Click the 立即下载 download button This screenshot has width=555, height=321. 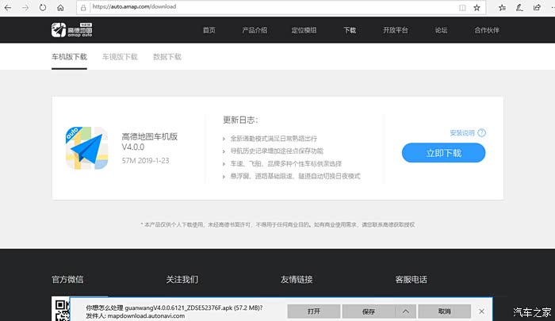pyautogui.click(x=443, y=152)
